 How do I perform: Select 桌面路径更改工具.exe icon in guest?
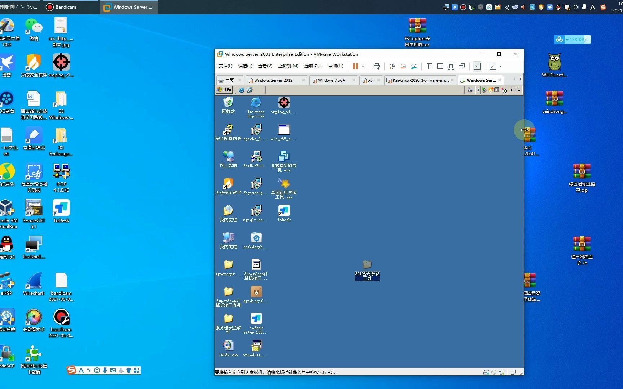pos(284,188)
